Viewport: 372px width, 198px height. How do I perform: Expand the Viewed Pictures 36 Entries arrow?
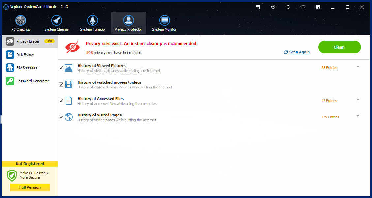(x=358, y=67)
